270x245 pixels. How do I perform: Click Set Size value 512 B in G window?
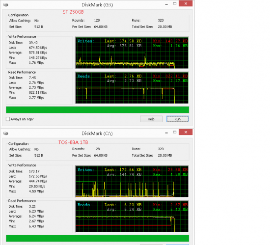[x=39, y=27]
